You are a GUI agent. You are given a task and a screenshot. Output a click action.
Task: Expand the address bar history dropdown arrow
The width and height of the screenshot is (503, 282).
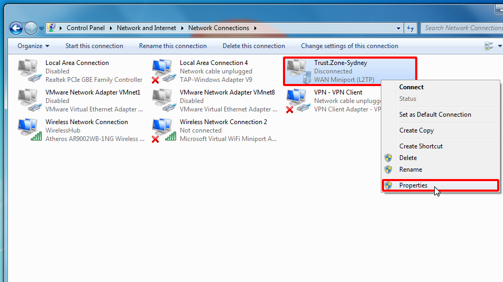[x=399, y=28]
